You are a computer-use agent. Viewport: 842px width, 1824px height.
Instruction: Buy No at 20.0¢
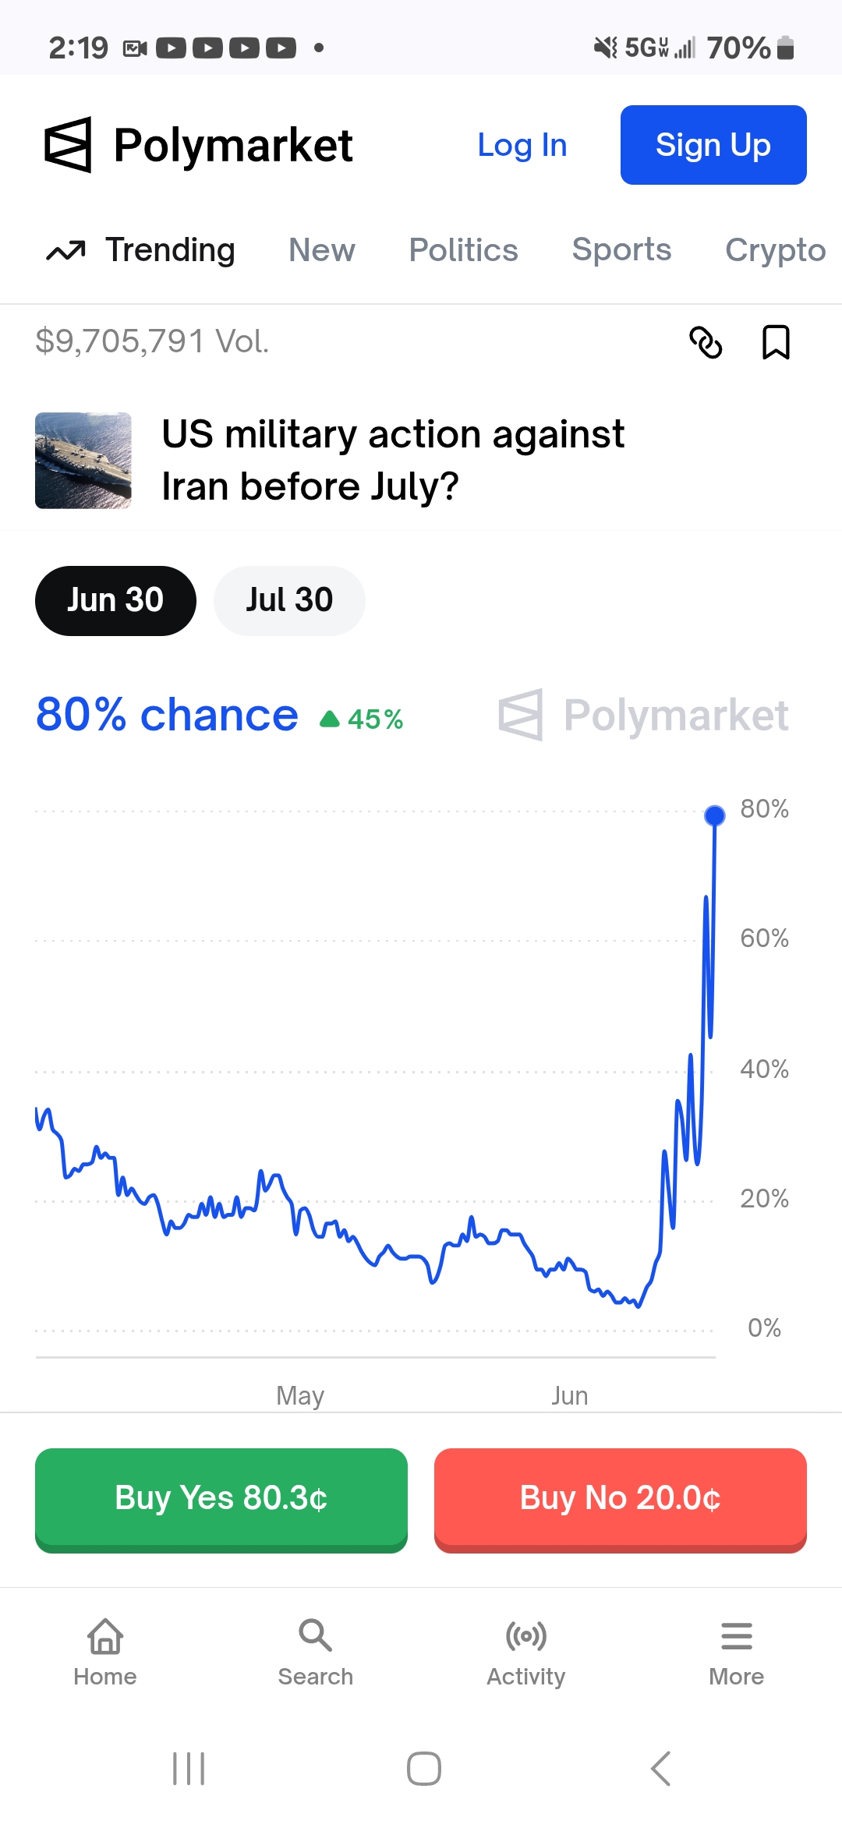(x=621, y=1500)
